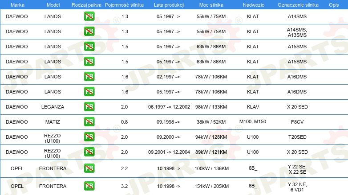The height and width of the screenshot is (195, 348).
Task: Click the 0.8 engine capacity value
Action: (x=124, y=122)
